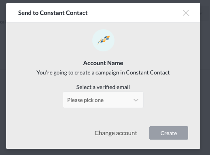This screenshot has width=210, height=155.
Task: Expand the dropdown using its chevron arrow
Action: (x=136, y=100)
